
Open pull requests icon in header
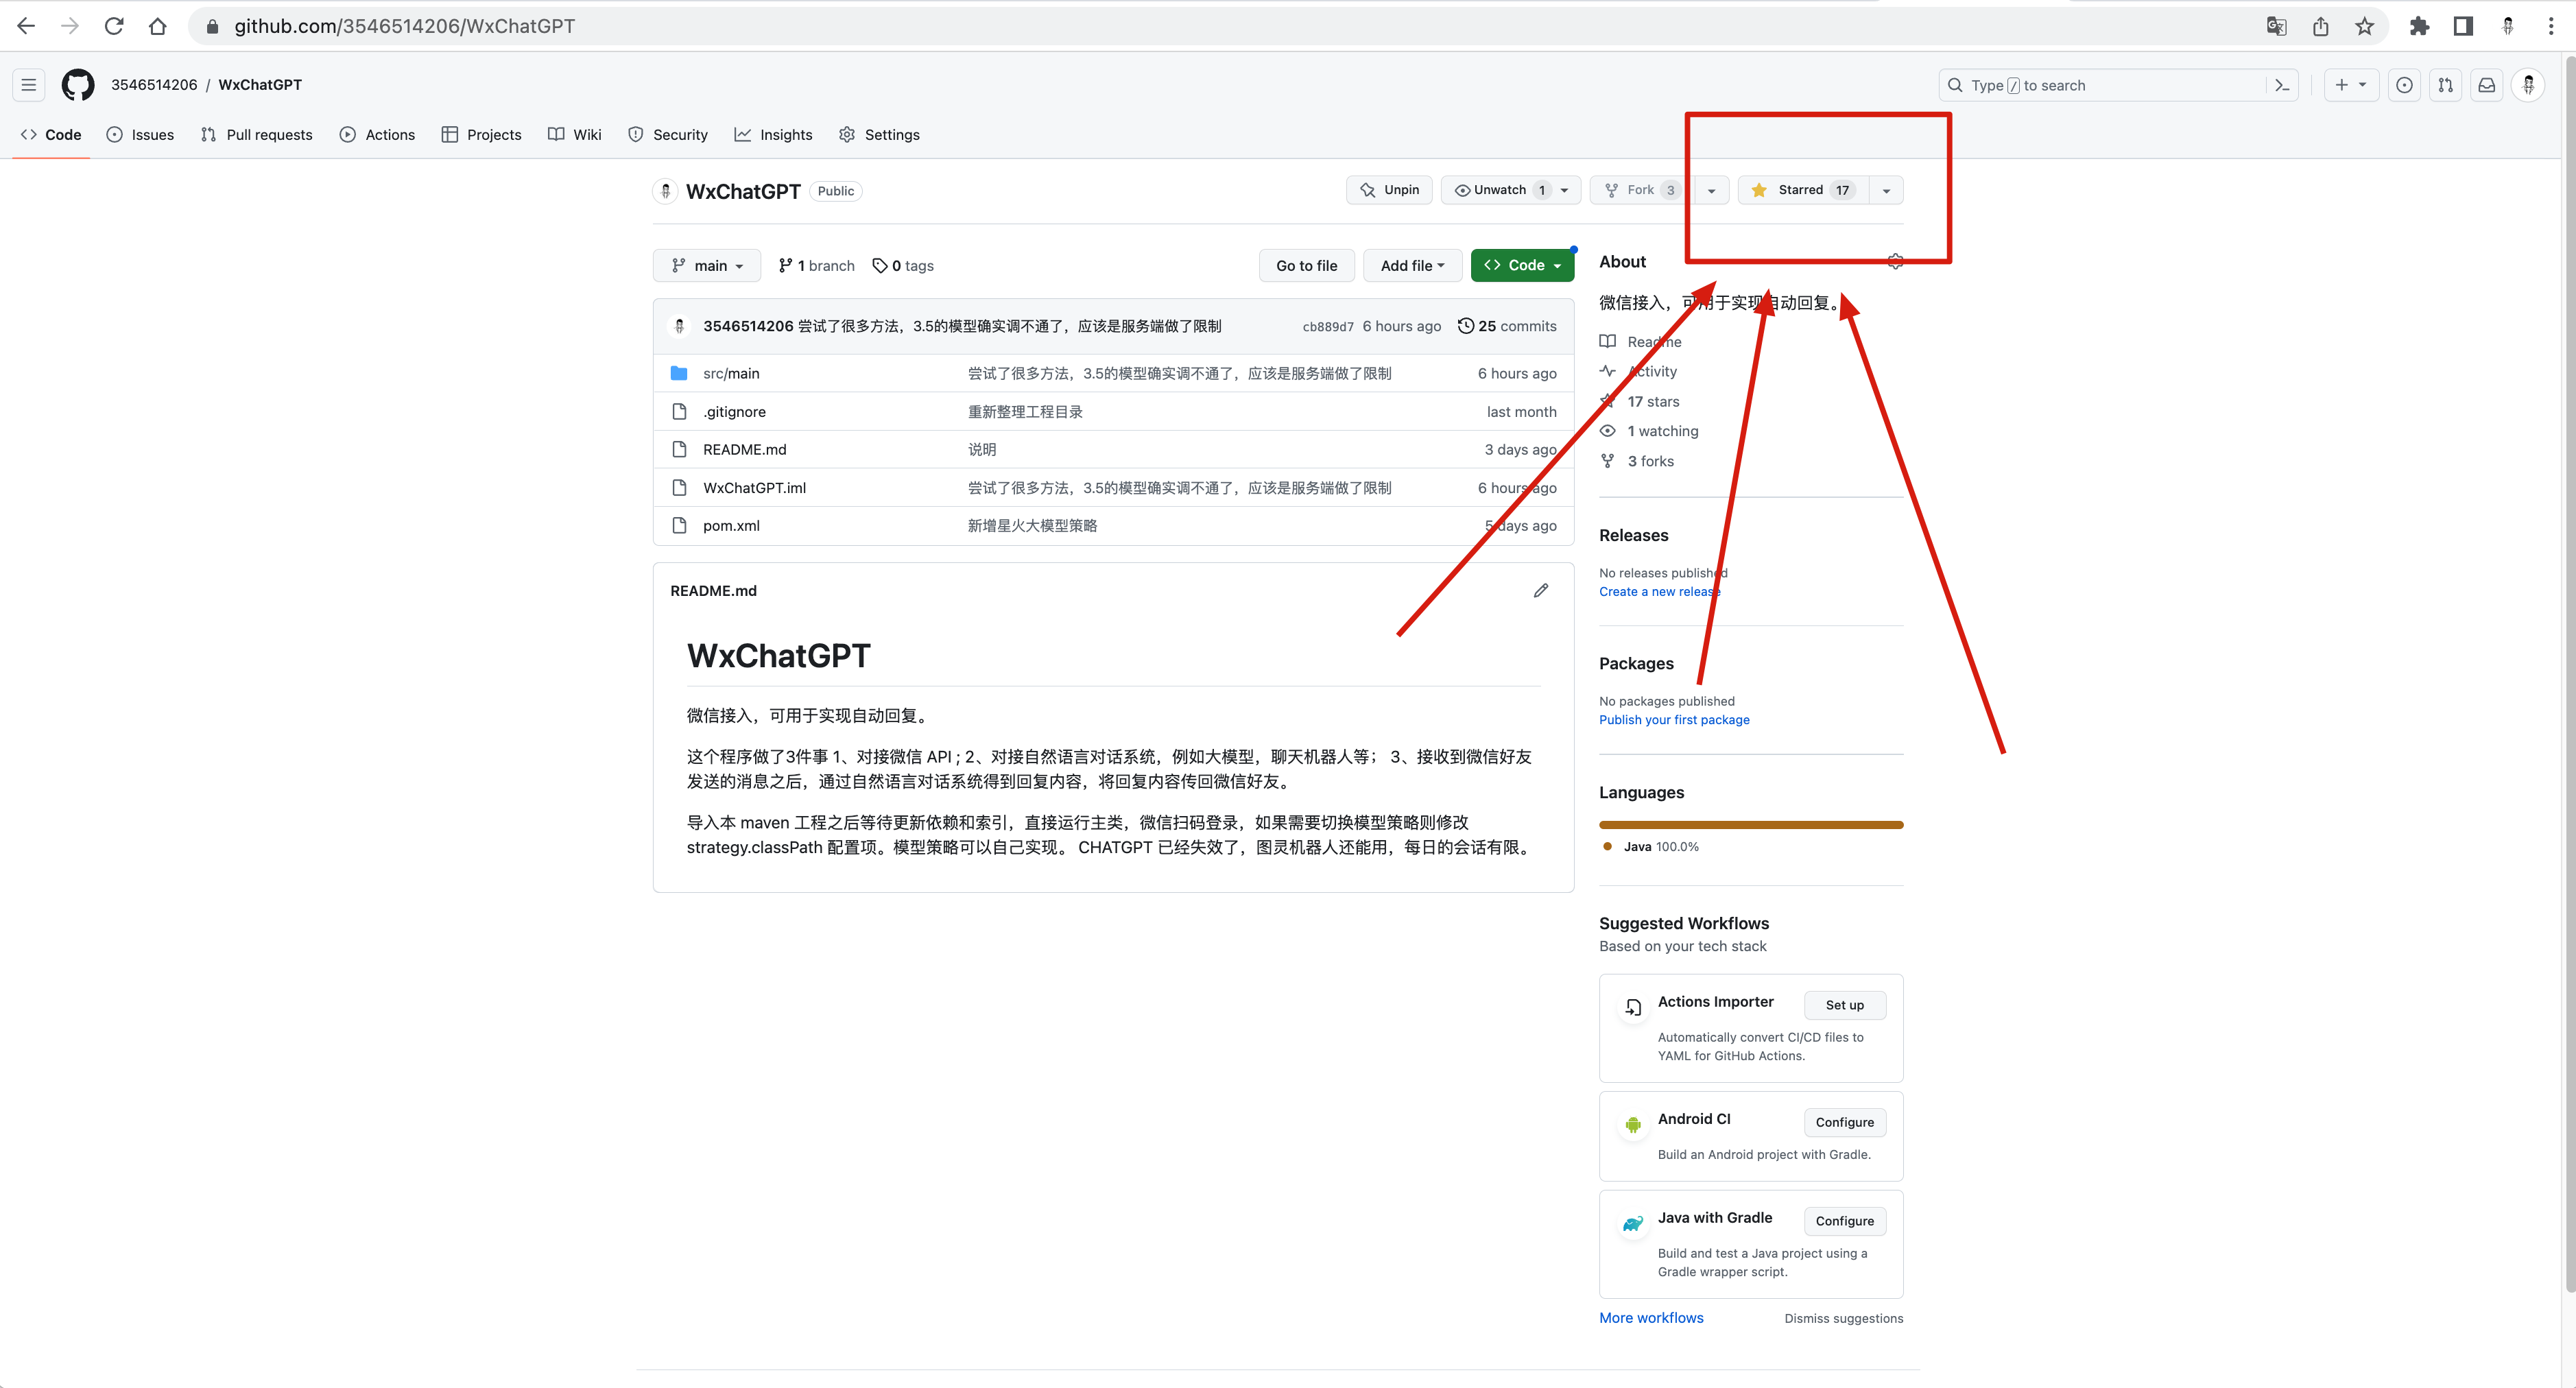(x=2445, y=85)
